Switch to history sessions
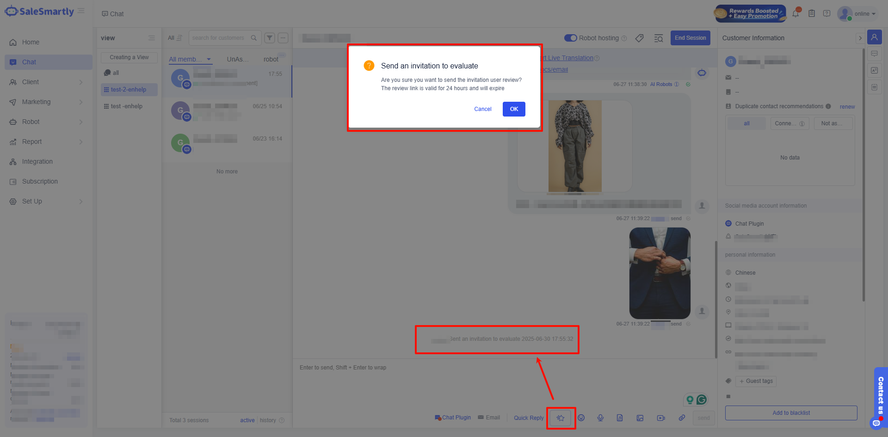Screen dimensions: 888x437 (268, 420)
